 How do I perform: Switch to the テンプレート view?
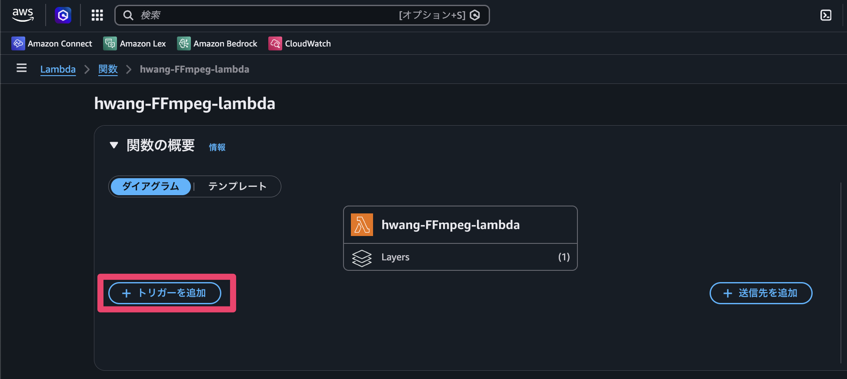237,186
